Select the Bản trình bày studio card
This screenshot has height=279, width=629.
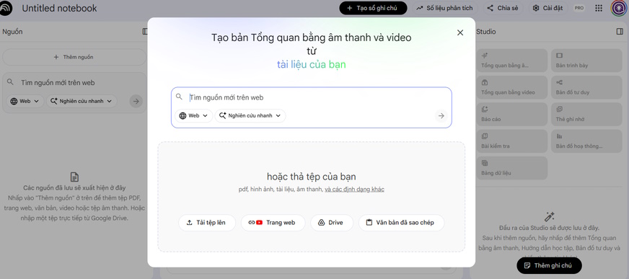(586, 61)
